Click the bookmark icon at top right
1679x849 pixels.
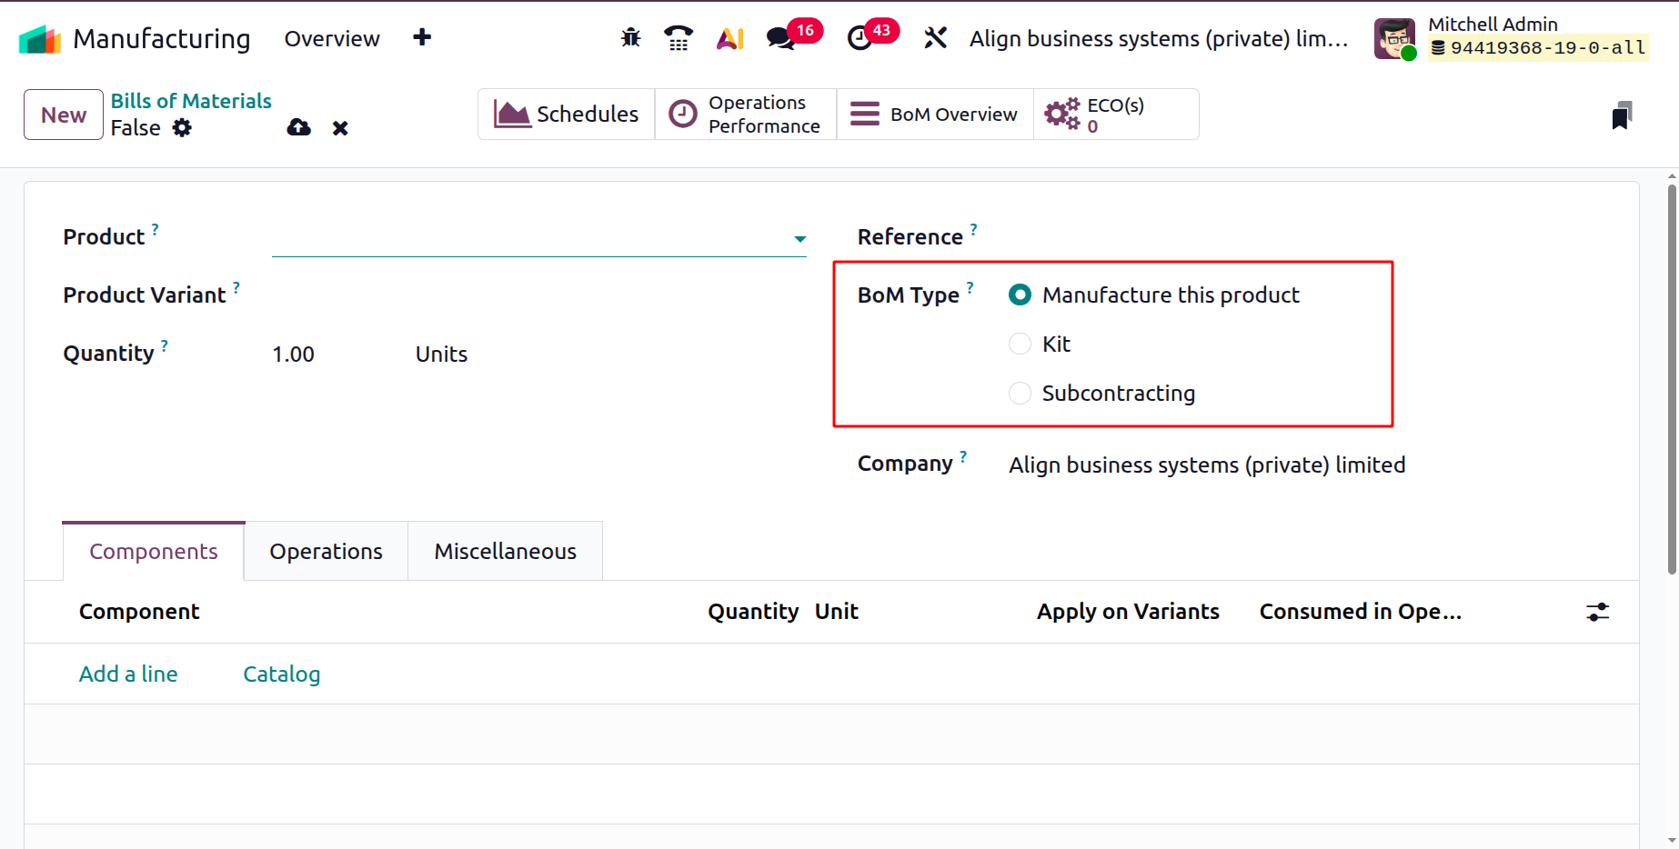[1621, 115]
